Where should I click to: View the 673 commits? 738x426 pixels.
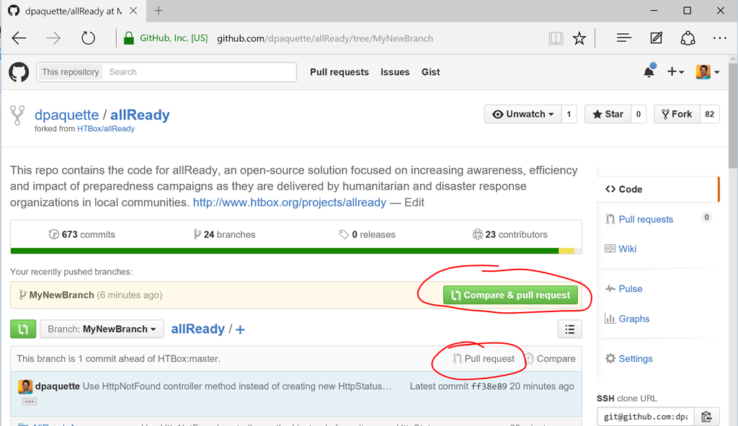pos(82,234)
